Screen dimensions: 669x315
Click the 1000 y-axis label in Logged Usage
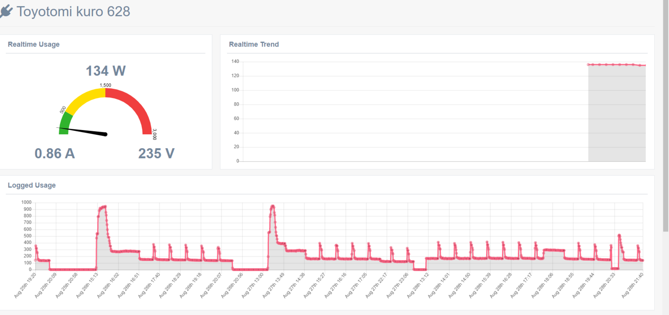[26, 202]
